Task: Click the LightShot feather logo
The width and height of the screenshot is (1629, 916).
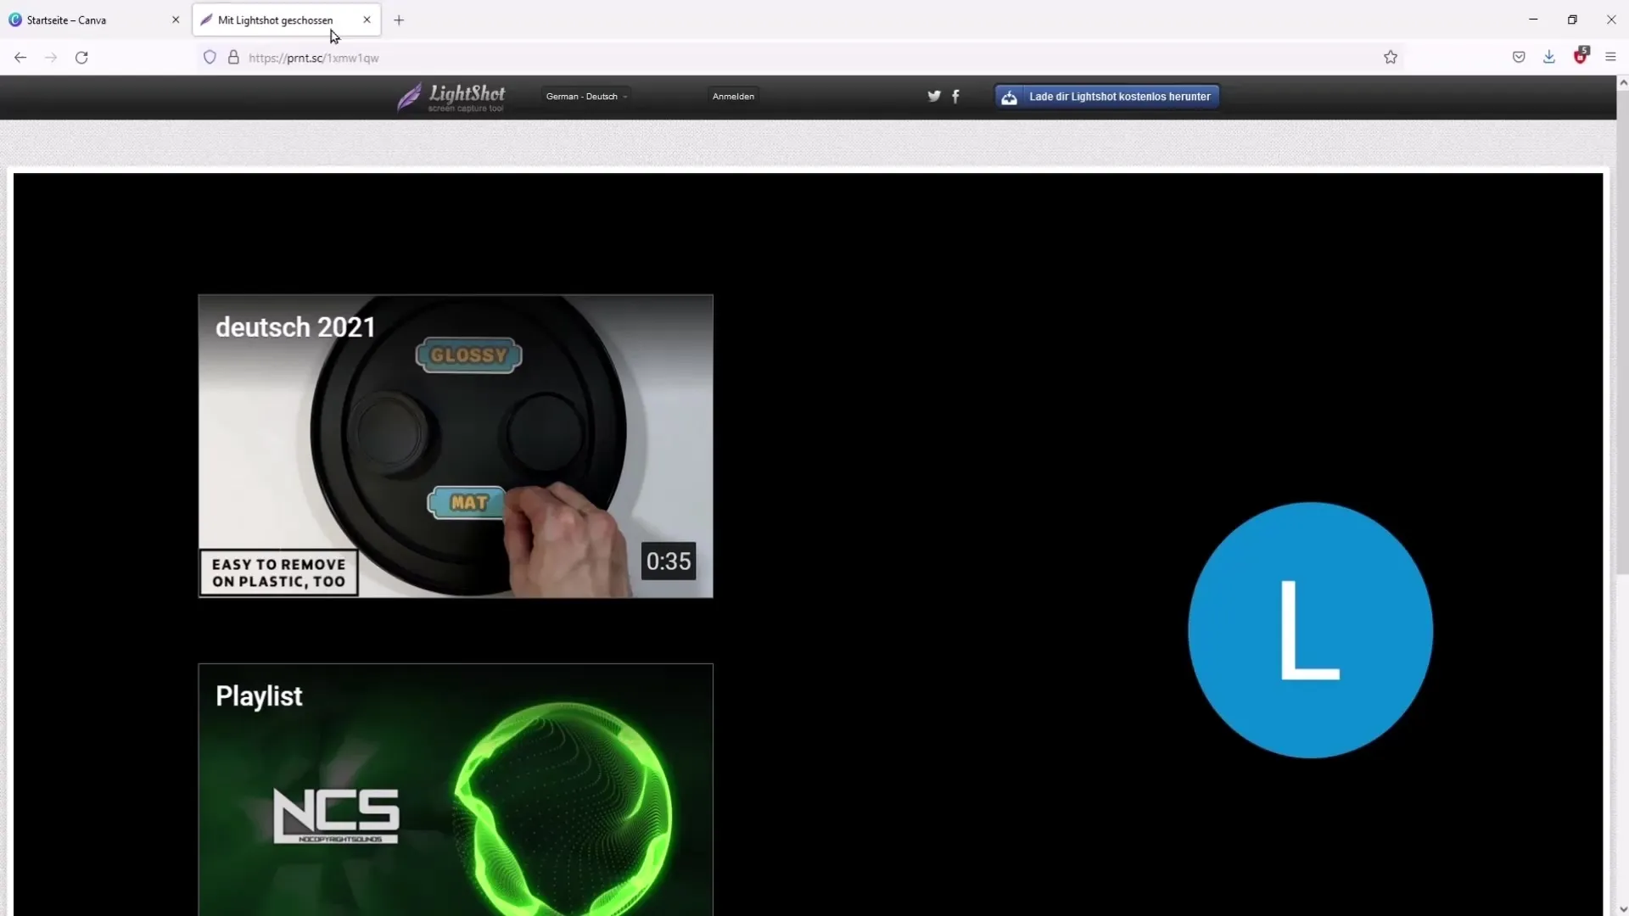Action: pyautogui.click(x=451, y=97)
